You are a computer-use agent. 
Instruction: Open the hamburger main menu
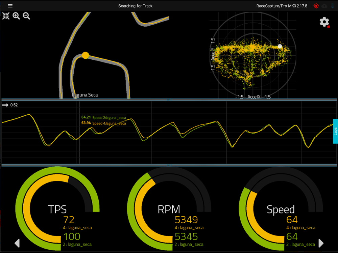pos(10,6)
